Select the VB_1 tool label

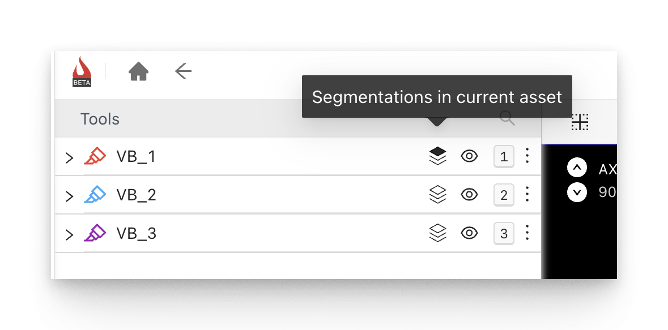(136, 157)
